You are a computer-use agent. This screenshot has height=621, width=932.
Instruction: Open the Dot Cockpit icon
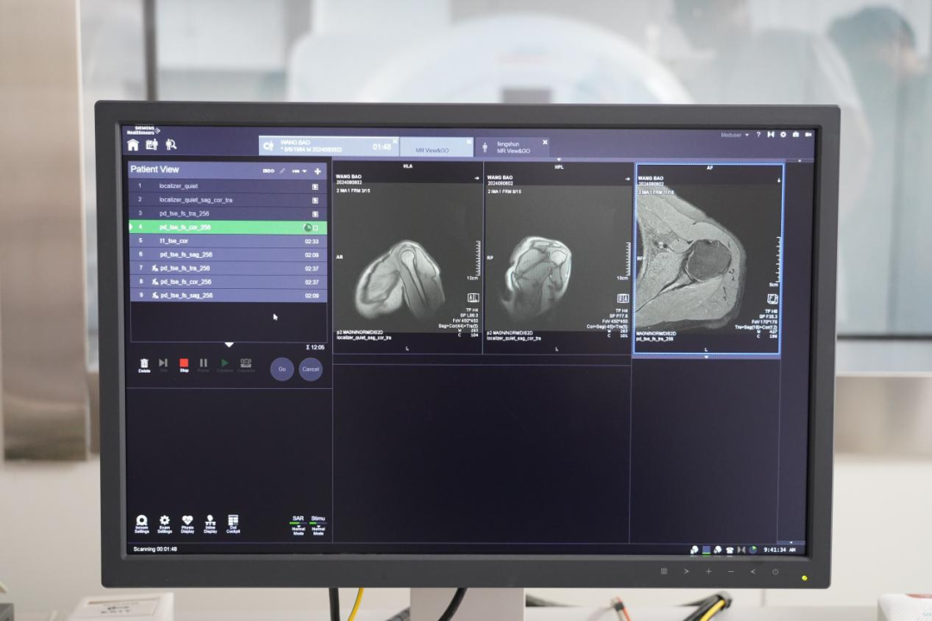click(233, 524)
